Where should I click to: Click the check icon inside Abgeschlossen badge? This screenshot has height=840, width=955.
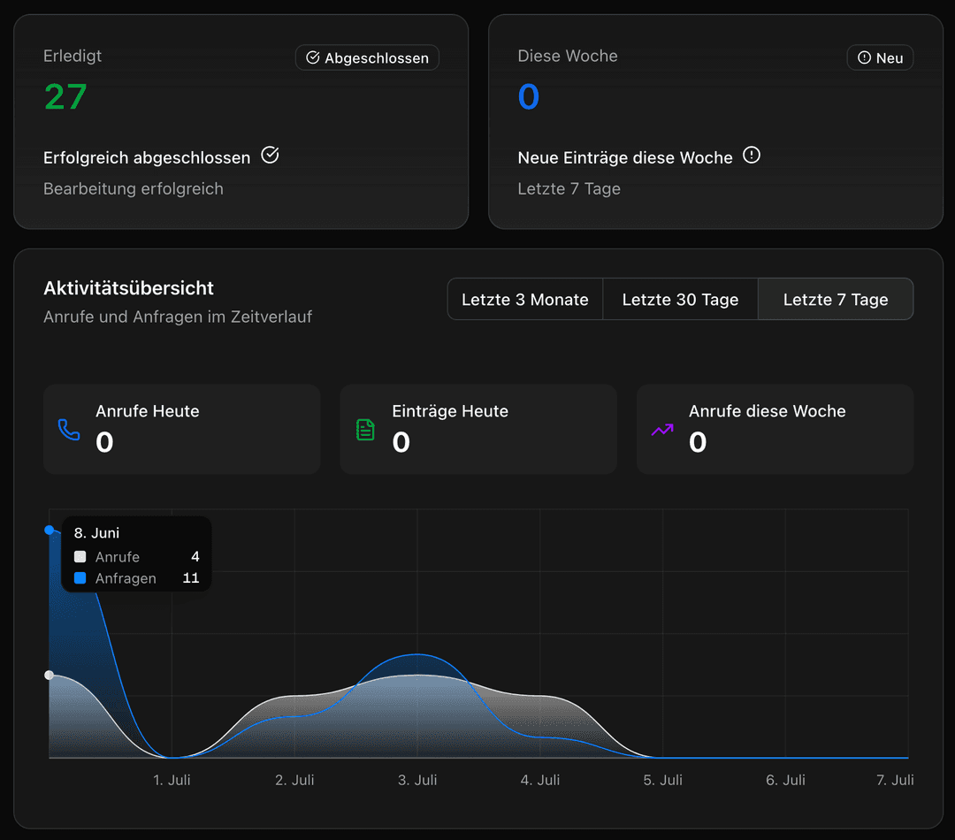pyautogui.click(x=313, y=58)
